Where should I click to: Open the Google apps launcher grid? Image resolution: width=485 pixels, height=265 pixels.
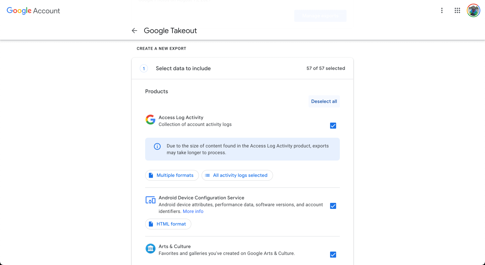(x=457, y=10)
